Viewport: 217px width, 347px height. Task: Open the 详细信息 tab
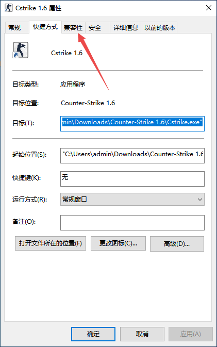coord(125,28)
